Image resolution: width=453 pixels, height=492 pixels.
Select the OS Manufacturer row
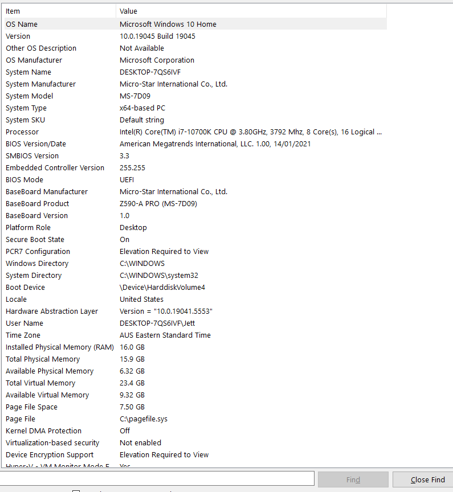[x=195, y=60]
